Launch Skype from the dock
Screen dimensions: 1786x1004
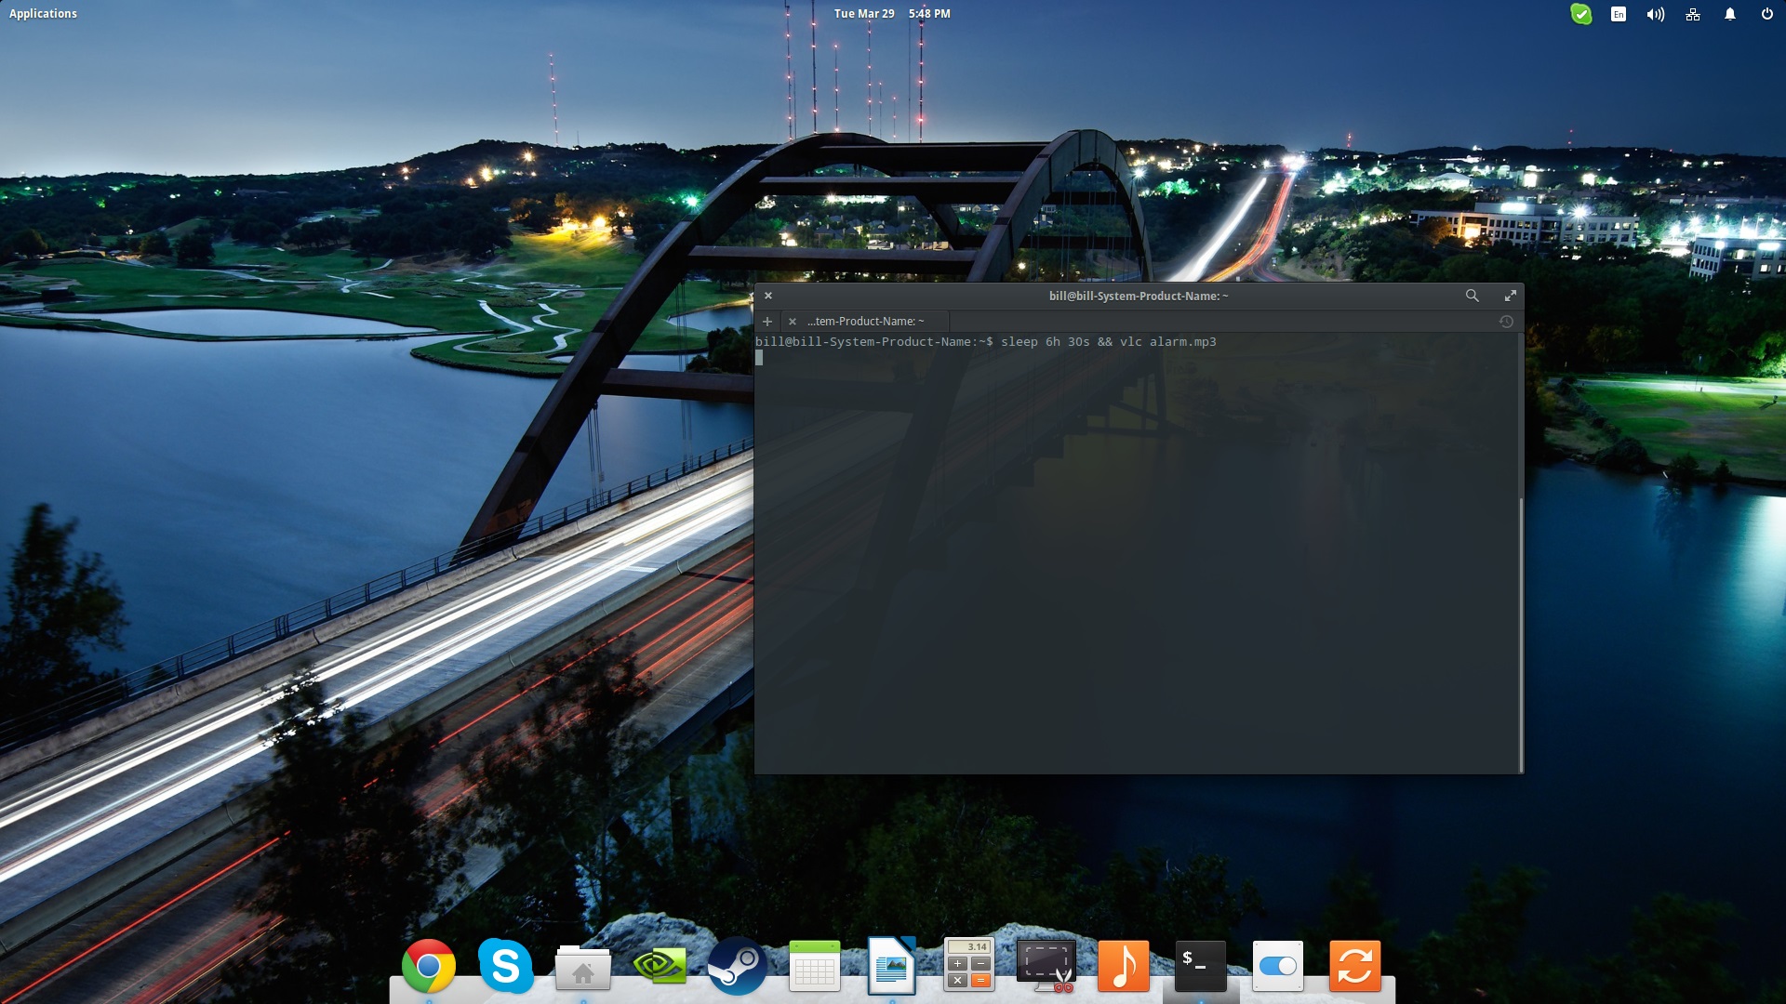503,967
